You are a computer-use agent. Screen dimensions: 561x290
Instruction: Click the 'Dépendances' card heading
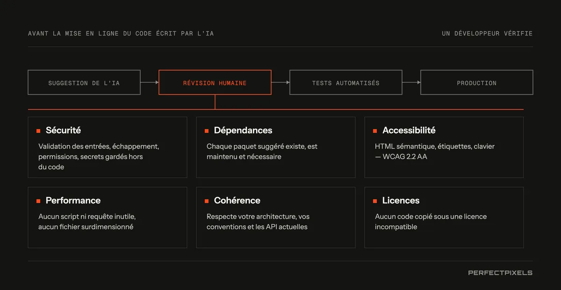click(243, 130)
